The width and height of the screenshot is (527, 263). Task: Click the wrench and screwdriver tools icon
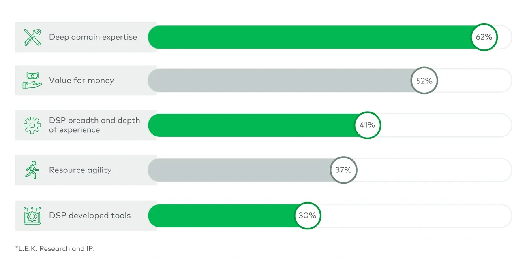point(32,37)
